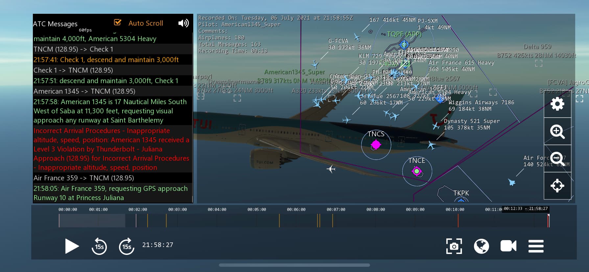This screenshot has width=589, height=272.
Task: Select message 'Check 1 -> TNCM (128.95)'
Action: [x=113, y=70]
